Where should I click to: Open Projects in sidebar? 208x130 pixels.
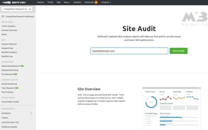pyautogui.click(x=5, y=118)
